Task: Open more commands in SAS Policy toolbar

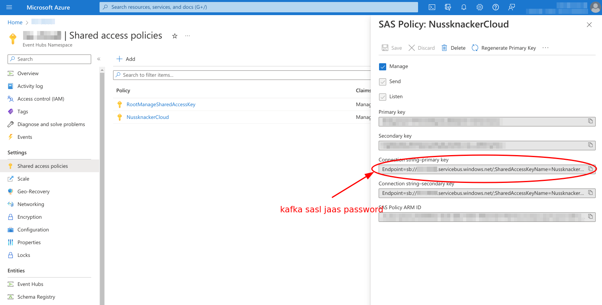Action: coord(545,48)
